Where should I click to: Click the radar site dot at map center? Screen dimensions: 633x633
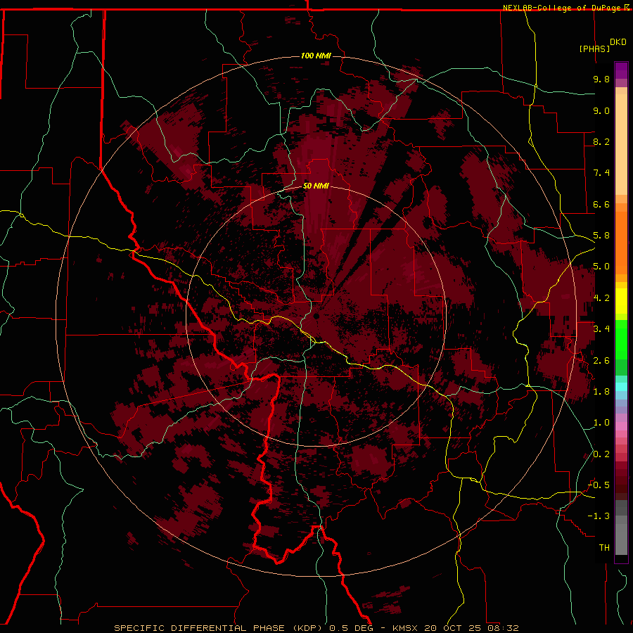click(x=316, y=316)
